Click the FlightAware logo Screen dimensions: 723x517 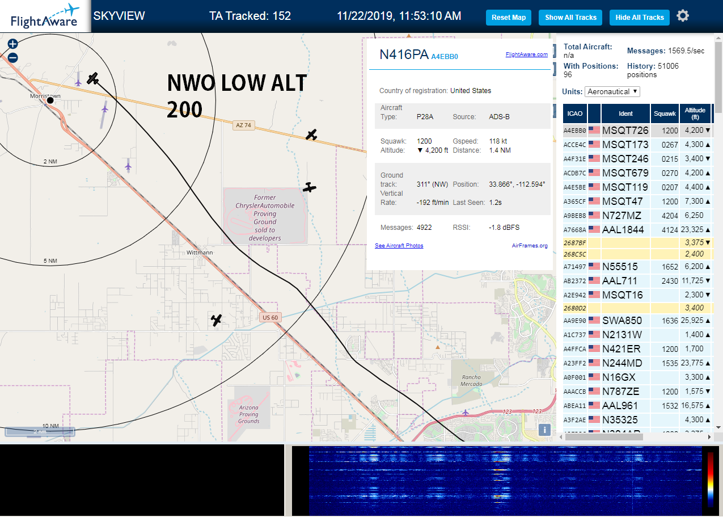[45, 16]
